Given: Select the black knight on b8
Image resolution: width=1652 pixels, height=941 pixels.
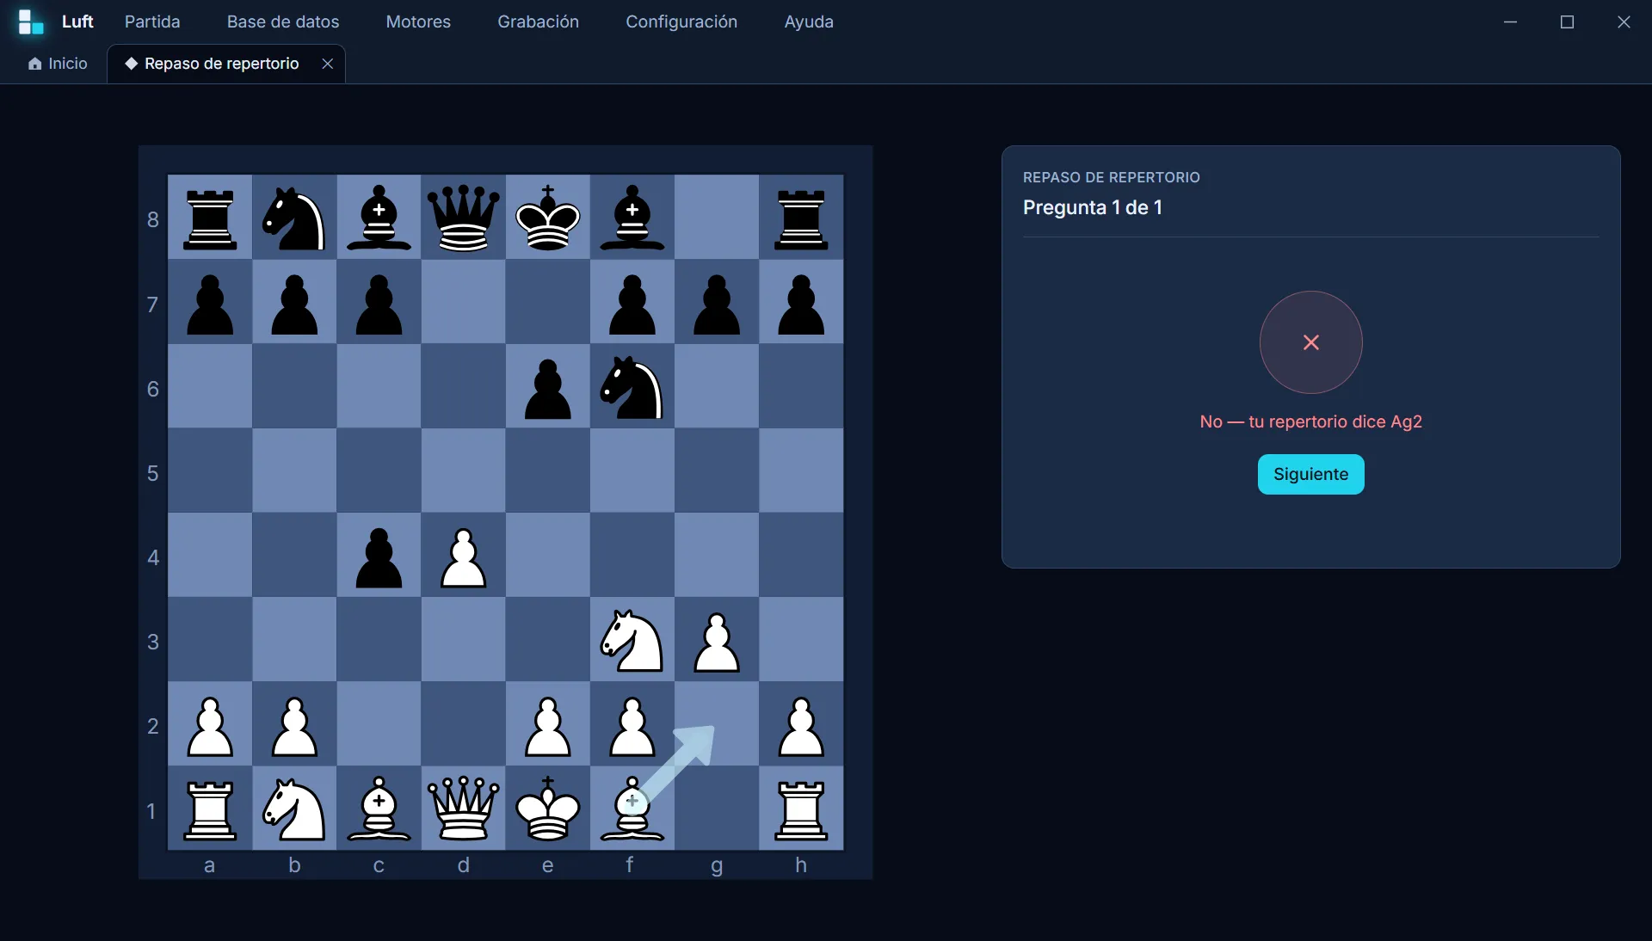Looking at the screenshot, I should (x=295, y=218).
